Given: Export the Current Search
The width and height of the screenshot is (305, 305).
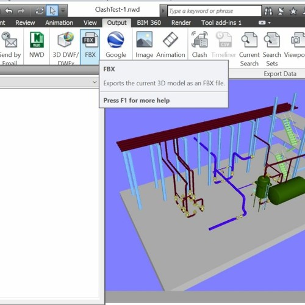Looking at the screenshot, I should (x=249, y=49).
